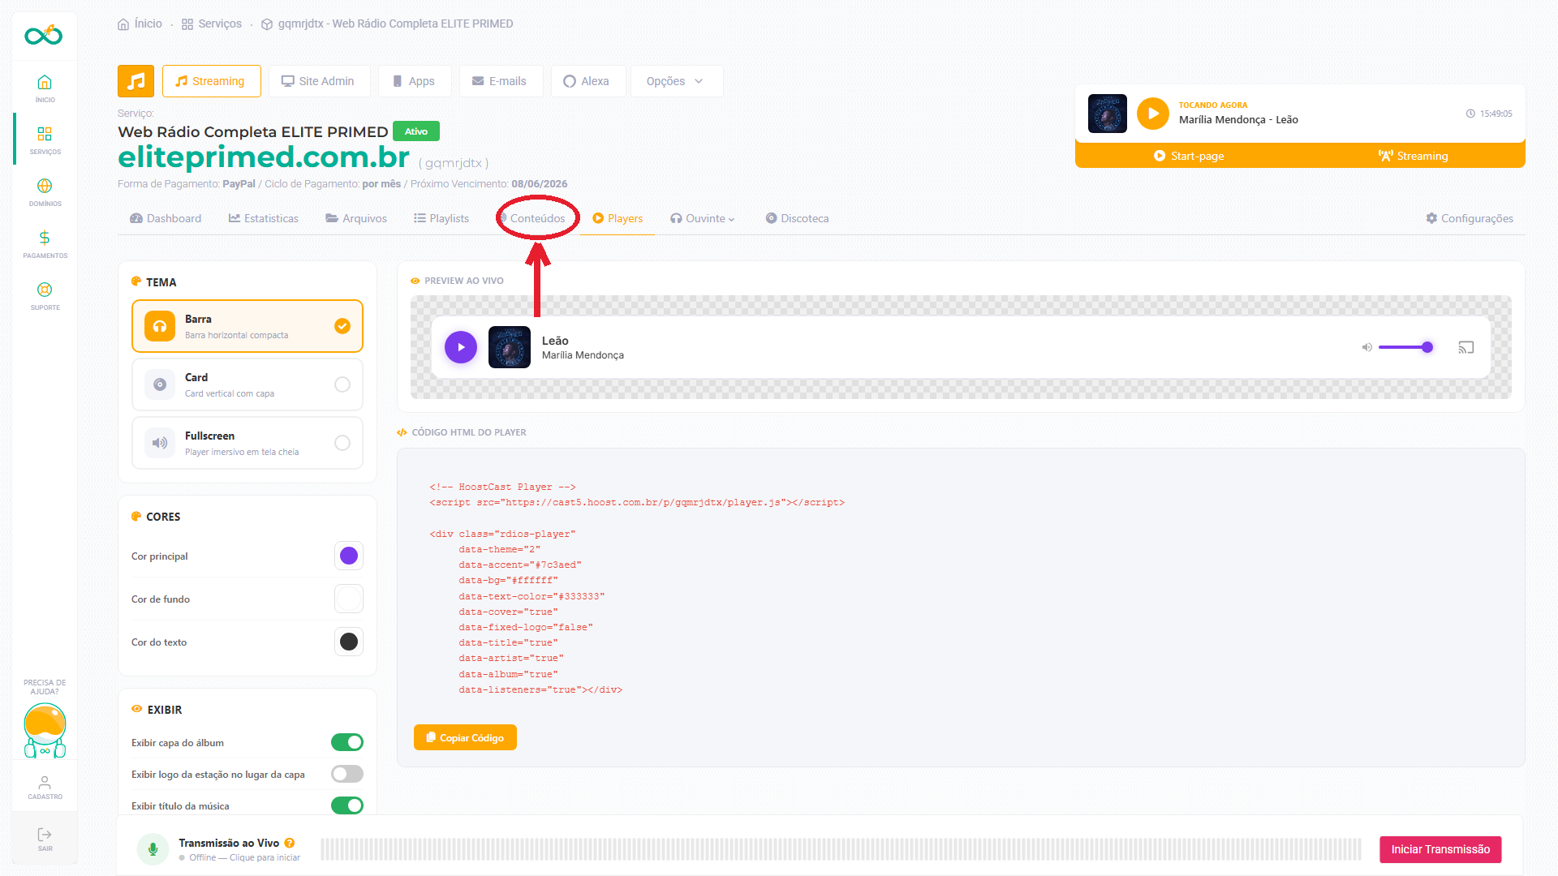Open Suporte in the left sidebar
Viewport: 1558px width, 876px height.
45,295
